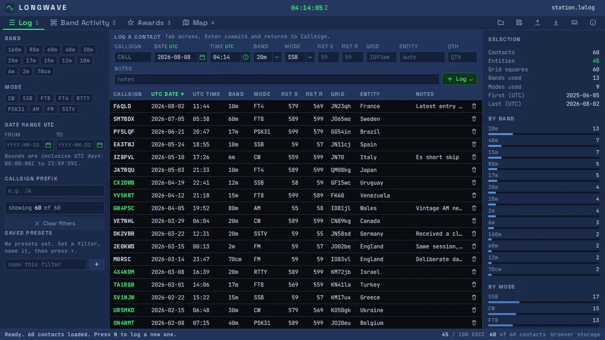Viewport: 605px width, 340px height.
Task: Delete the SM7BDX contact row
Action: 474,119
